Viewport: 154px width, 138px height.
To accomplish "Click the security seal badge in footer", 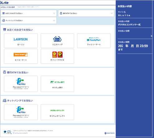I will click(x=7, y=132).
